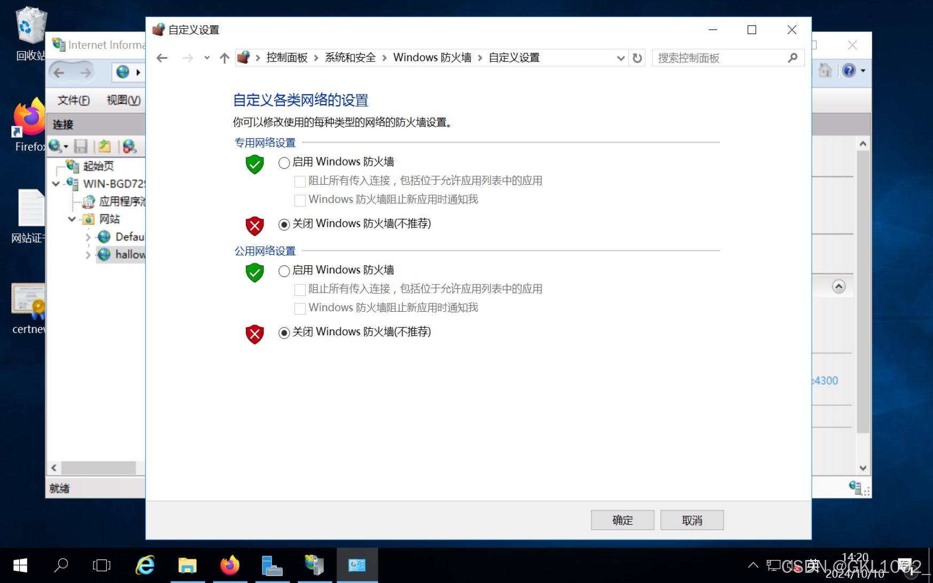Click the :4300 browse link in IIS
933x583 pixels.
(825, 381)
